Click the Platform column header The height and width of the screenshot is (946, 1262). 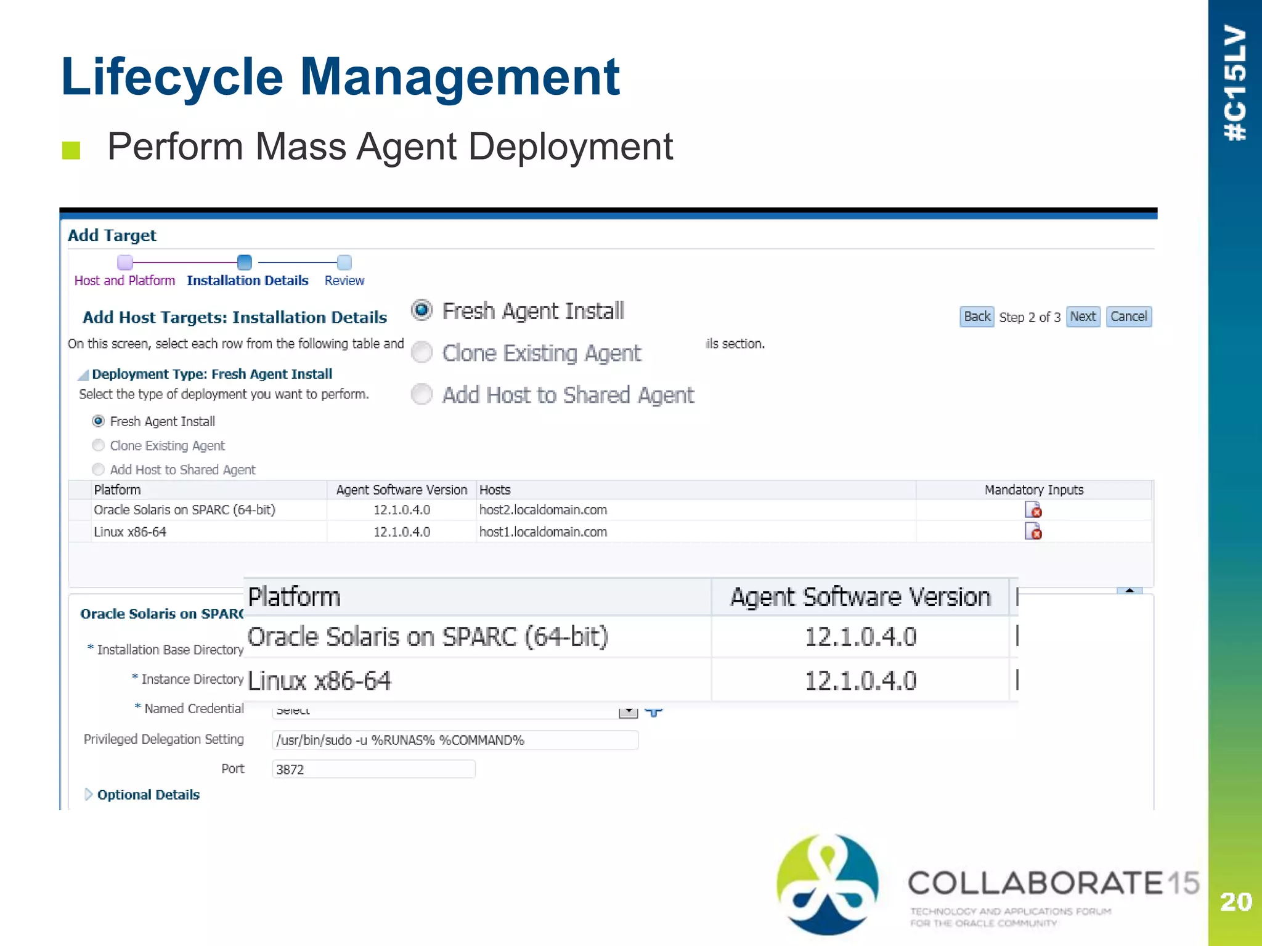coord(210,490)
